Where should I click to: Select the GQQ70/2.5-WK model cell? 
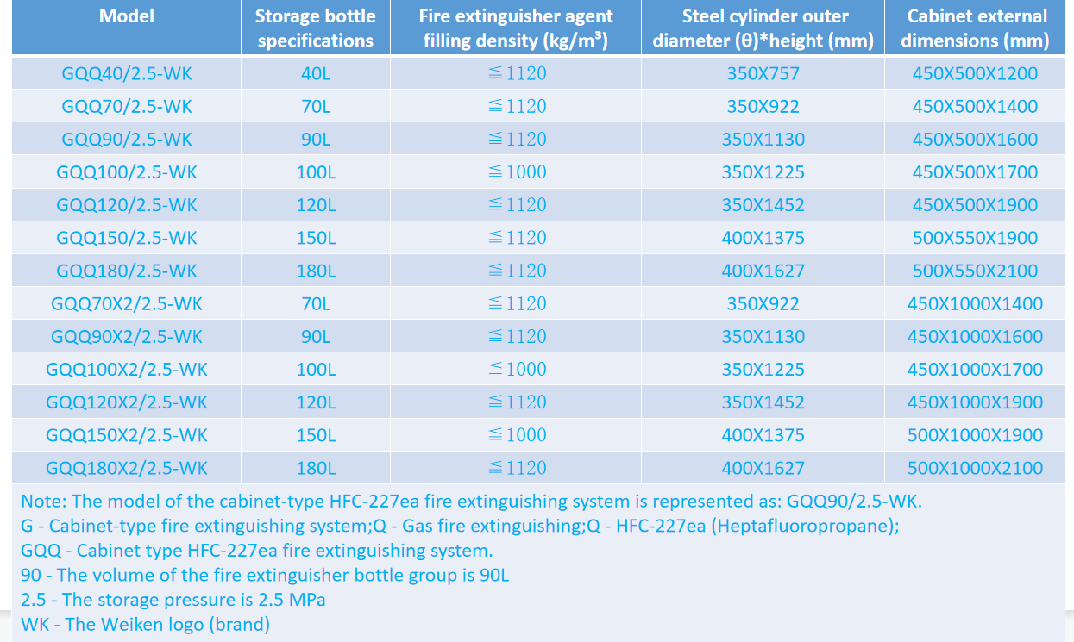127,107
